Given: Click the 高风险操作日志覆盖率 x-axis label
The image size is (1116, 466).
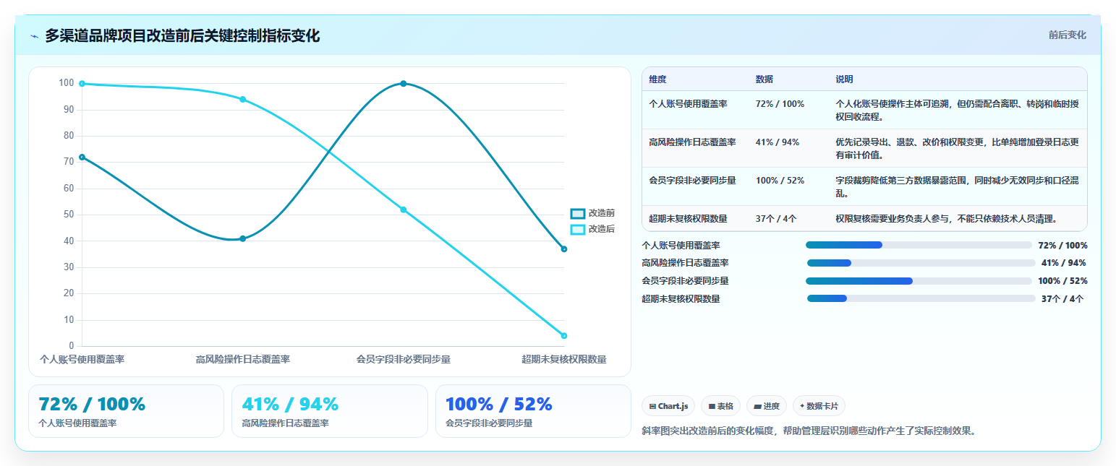Looking at the screenshot, I should point(243,359).
